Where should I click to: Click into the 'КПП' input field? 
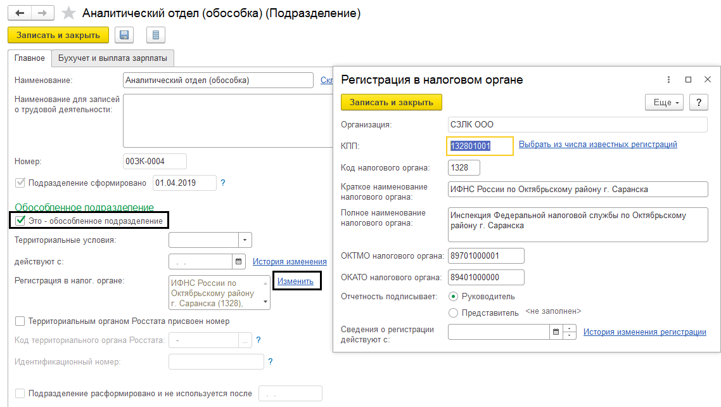click(479, 146)
